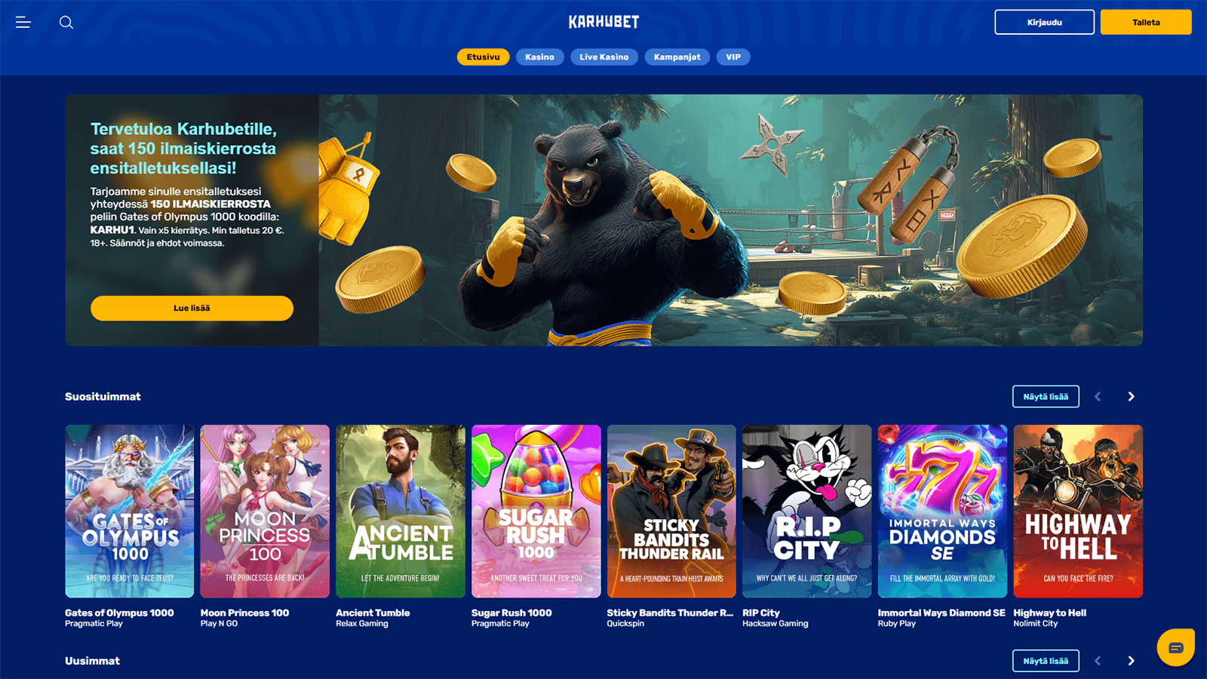Click Lue lisää on welcome banner
Screen dimensions: 1207x679
(192, 308)
